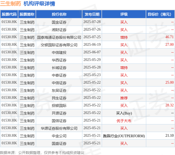This screenshot has height=155, width=175.
Task: Click 跑赢行业(OUTPERFORM) rating cell
Action: click(124, 136)
